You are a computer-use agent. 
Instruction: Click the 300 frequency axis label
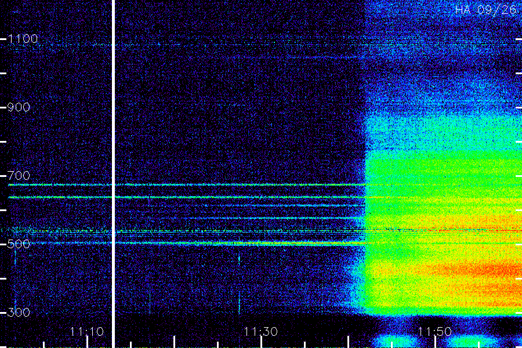click(19, 313)
